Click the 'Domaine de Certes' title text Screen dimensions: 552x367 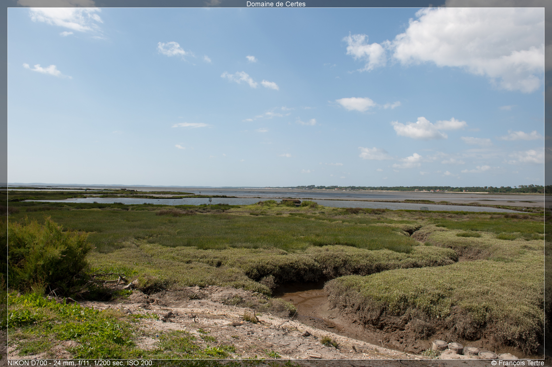click(x=276, y=4)
